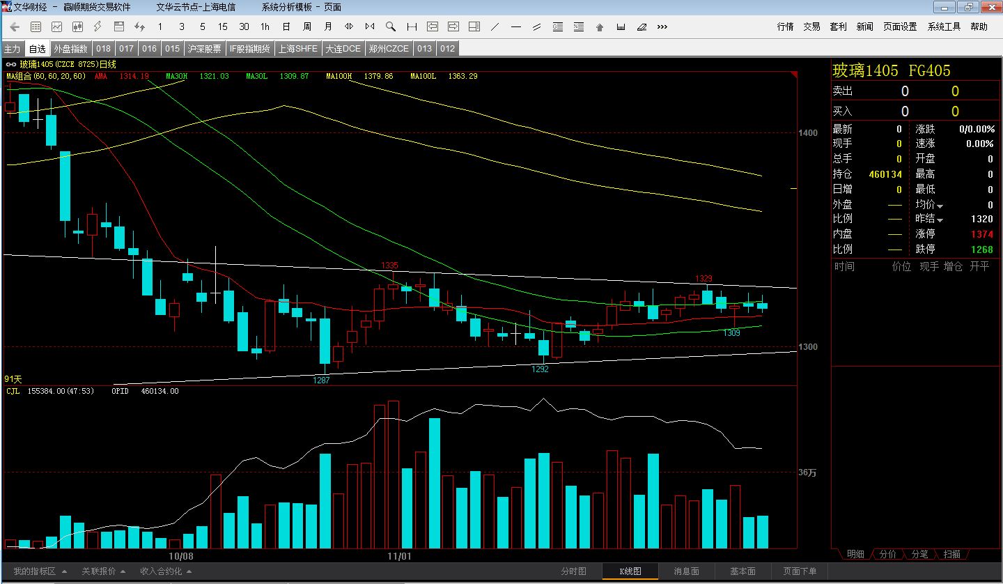The height and width of the screenshot is (584, 1003).
Task: Switch to K线图 view
Action: pyautogui.click(x=630, y=571)
